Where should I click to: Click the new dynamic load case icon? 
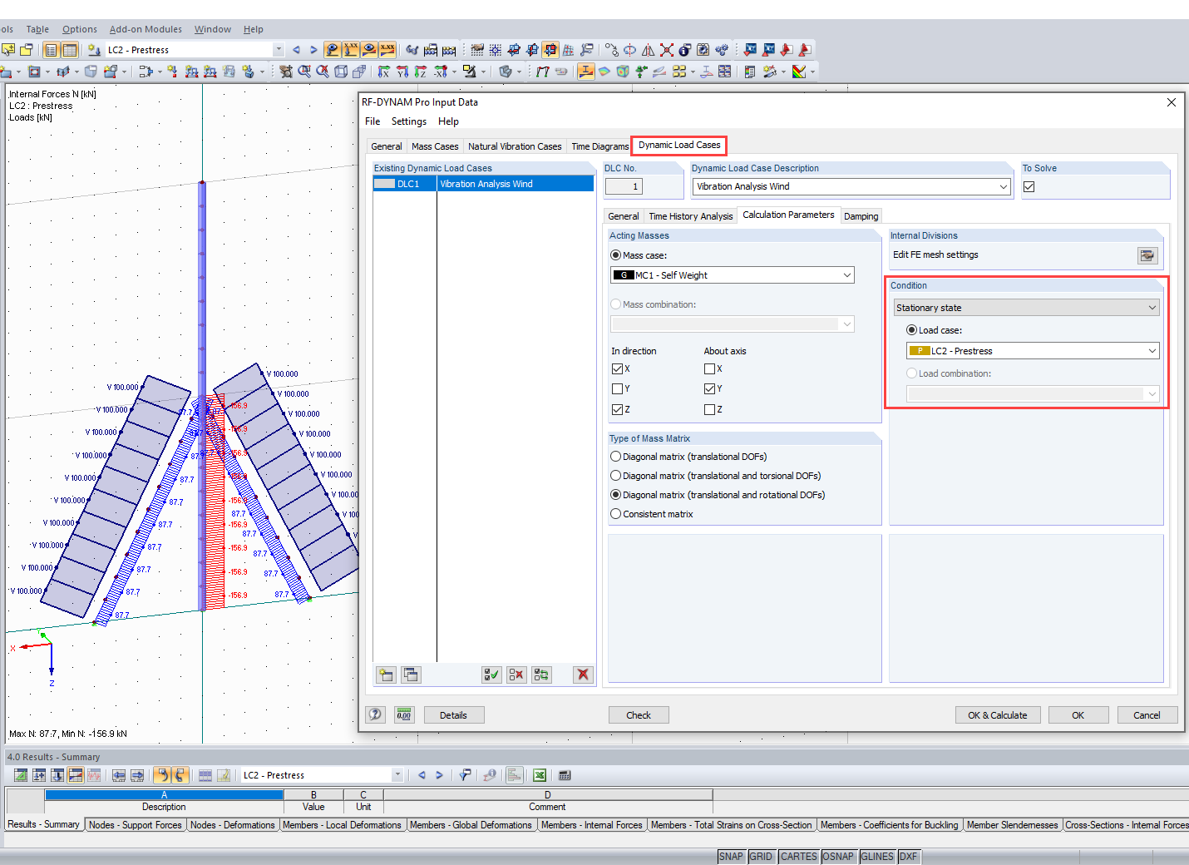point(386,675)
